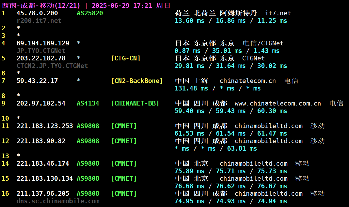Click the [CN2-BackBone] tag
The width and height of the screenshot is (349, 207).
pos(137,81)
